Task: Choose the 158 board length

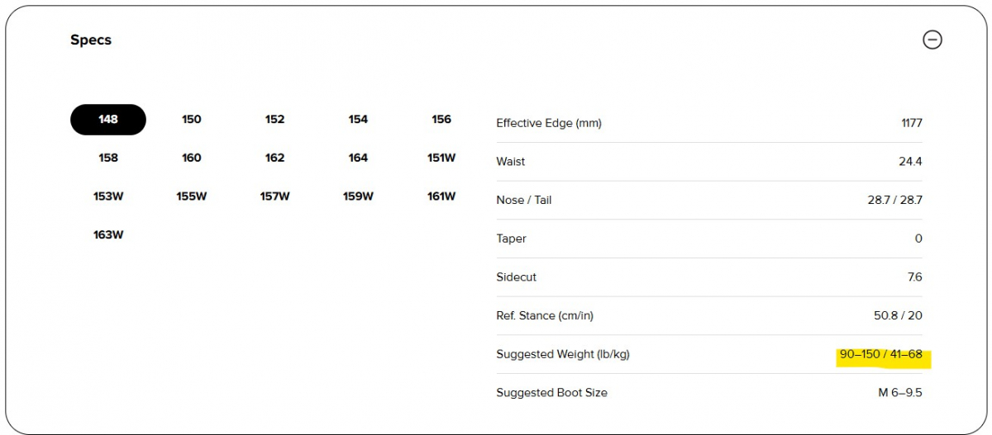Action: 108,158
